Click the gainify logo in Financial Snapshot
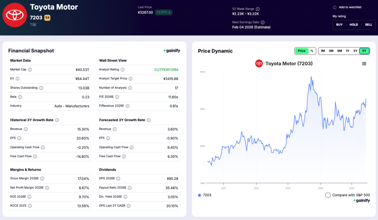This screenshot has width=378, height=220. pos(172,50)
